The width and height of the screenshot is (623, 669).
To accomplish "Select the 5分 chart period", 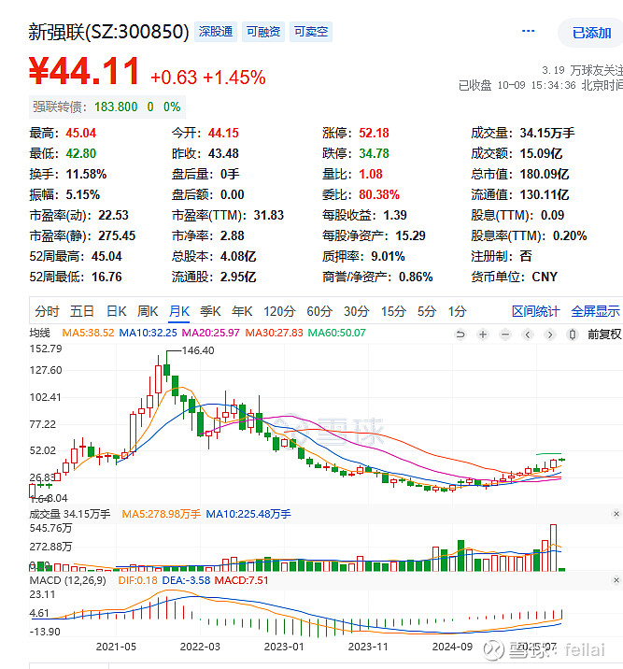I will point(427,311).
